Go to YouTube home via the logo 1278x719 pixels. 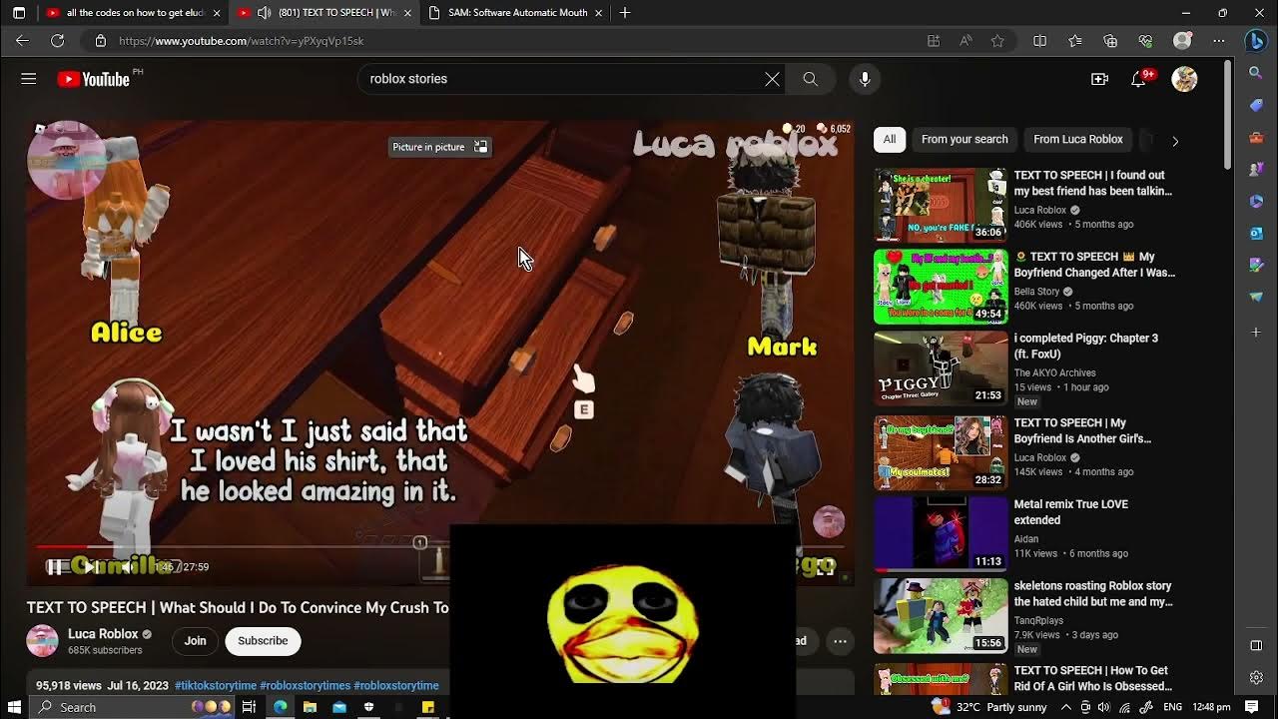click(x=94, y=79)
